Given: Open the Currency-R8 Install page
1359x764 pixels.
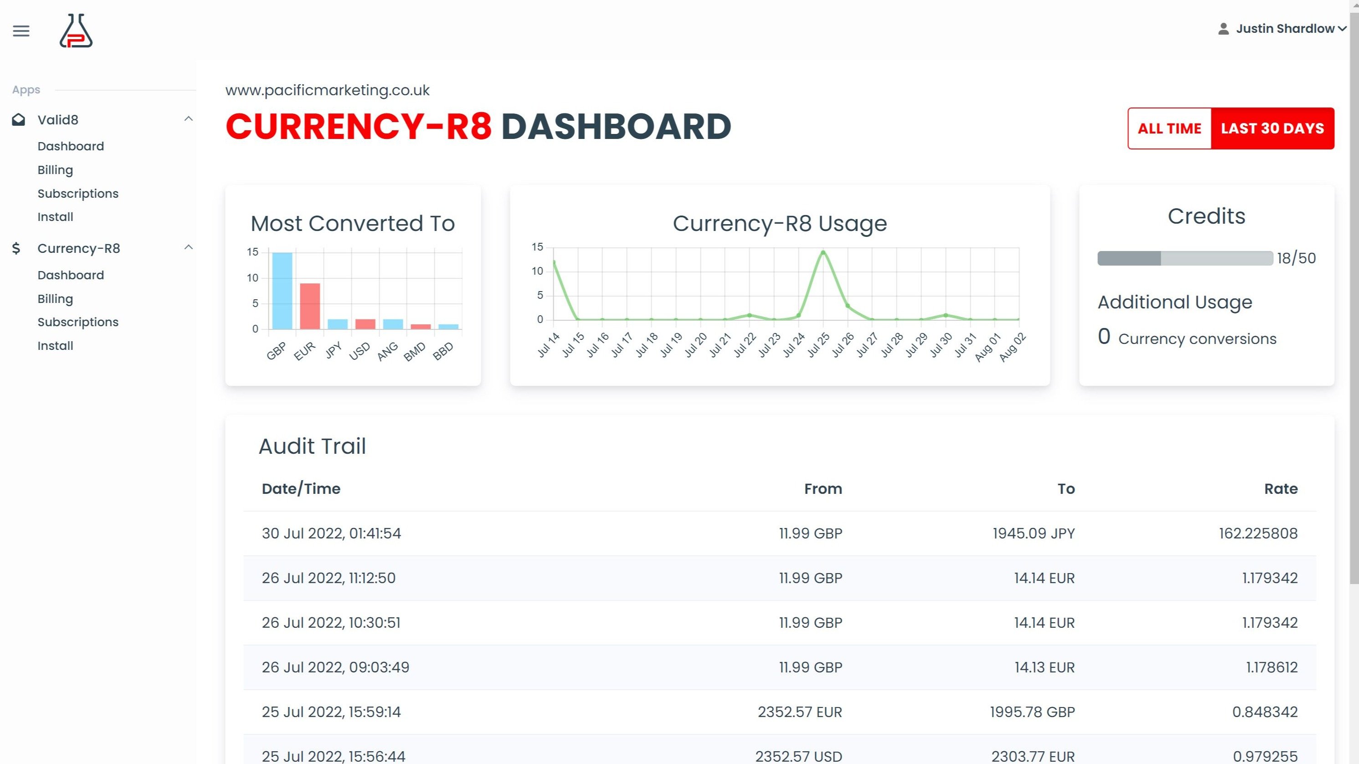Looking at the screenshot, I should click(x=56, y=345).
